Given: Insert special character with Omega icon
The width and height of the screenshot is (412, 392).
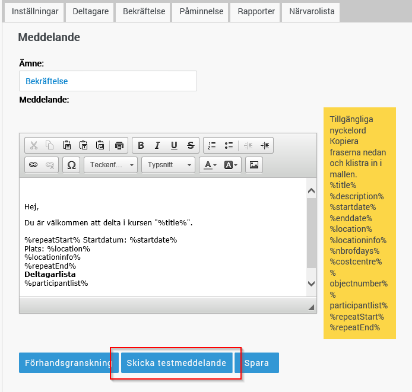Looking at the screenshot, I should tap(71, 165).
